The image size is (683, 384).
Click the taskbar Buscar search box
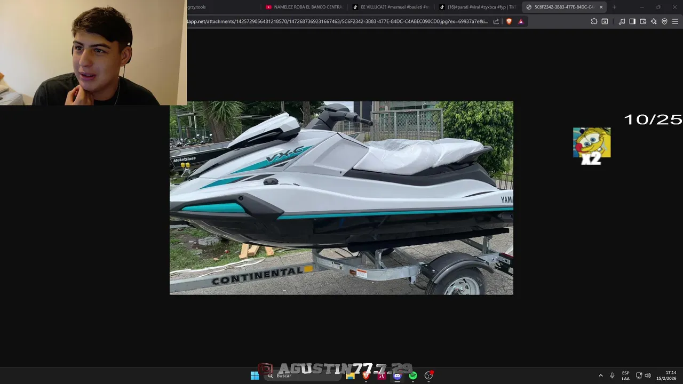302,375
